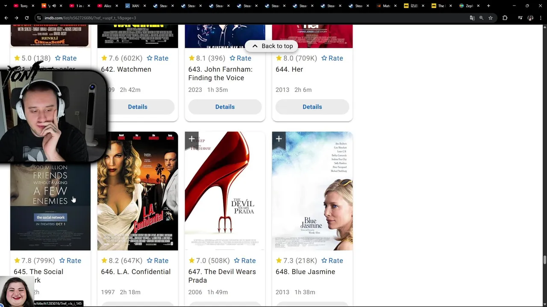Open the 645. The Social Network title

click(x=38, y=276)
